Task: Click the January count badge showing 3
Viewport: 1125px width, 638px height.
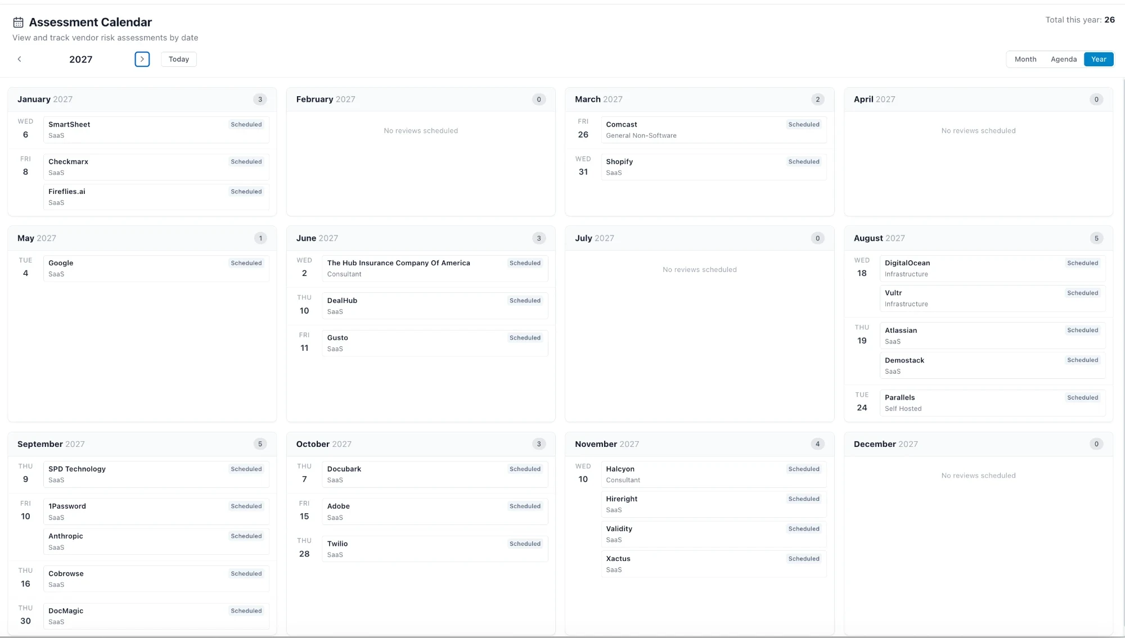Action: coord(260,99)
